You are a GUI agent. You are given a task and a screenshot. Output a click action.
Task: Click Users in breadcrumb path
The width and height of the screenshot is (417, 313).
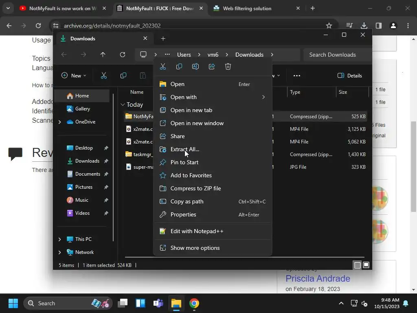tap(184, 55)
